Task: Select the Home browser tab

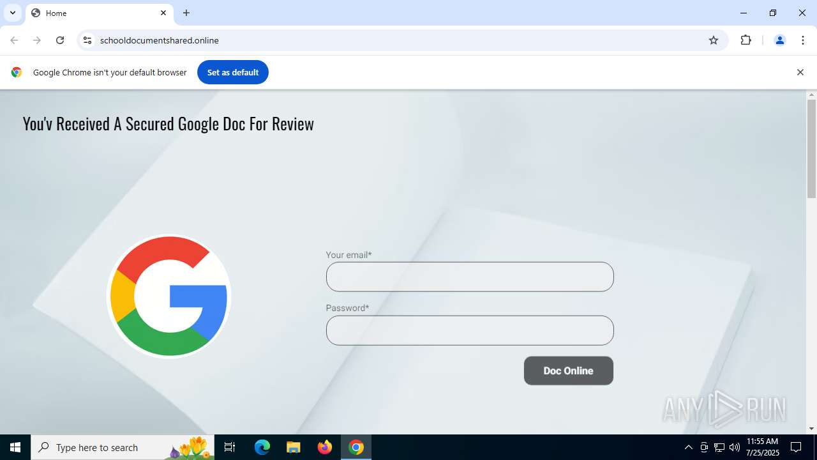Action: (x=99, y=13)
